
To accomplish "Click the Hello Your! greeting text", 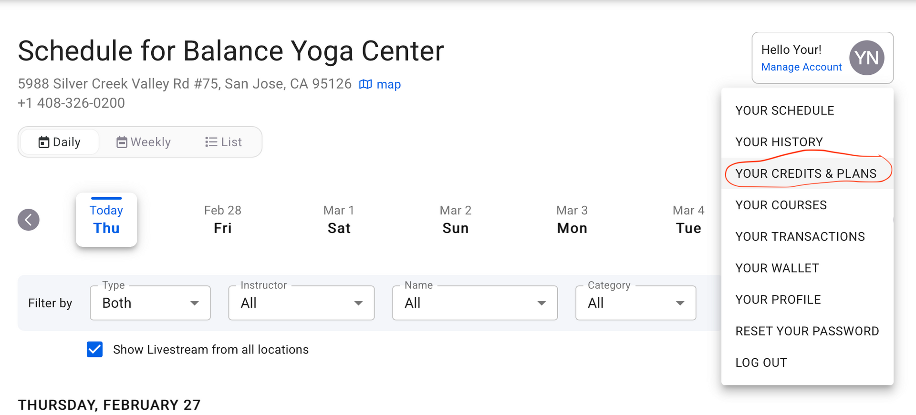I will click(791, 50).
